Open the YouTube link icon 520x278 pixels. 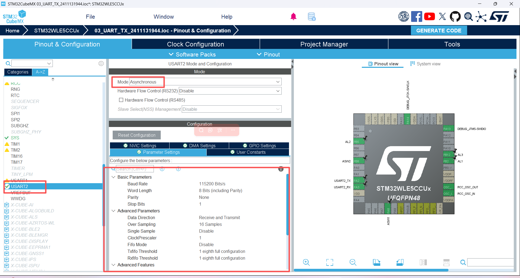click(430, 16)
